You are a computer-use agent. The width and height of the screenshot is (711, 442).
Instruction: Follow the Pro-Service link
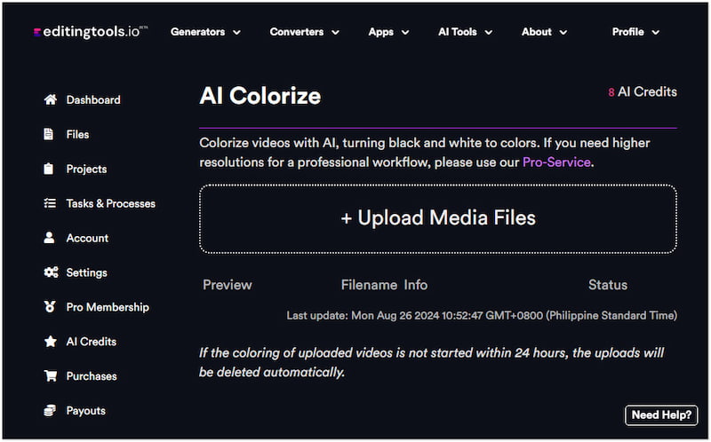[x=556, y=162]
